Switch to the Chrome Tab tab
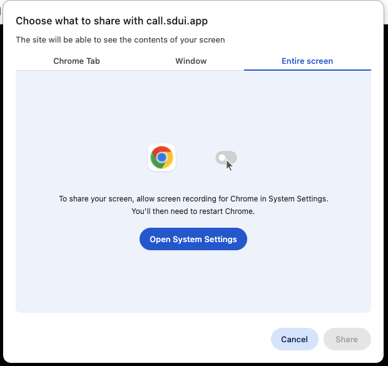This screenshot has width=388, height=366. point(76,61)
